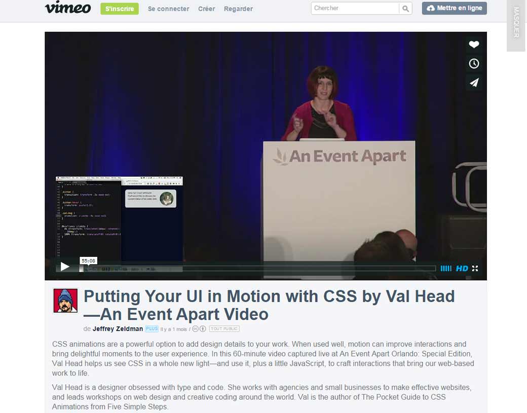The height and width of the screenshot is (413, 527).
Task: Add video to Watch Later clock icon
Action: [x=474, y=63]
